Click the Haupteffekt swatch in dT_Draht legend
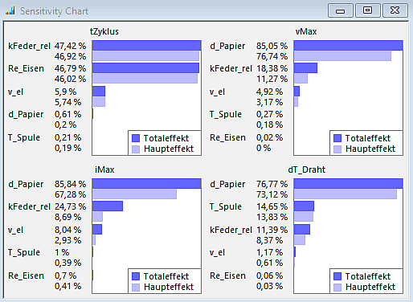Viewport: 413px width, 302px height. 337,288
